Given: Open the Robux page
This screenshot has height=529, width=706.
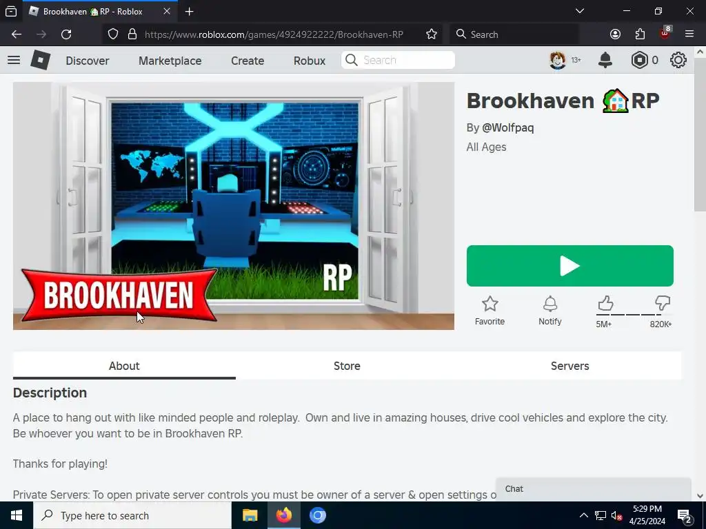Looking at the screenshot, I should [x=310, y=61].
